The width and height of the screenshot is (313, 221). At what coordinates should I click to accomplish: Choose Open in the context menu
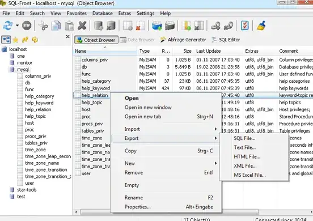click(166, 98)
